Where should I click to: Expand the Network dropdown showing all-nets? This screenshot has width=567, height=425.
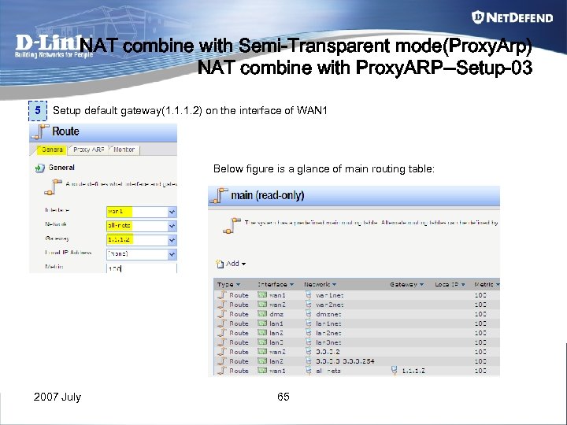172,226
